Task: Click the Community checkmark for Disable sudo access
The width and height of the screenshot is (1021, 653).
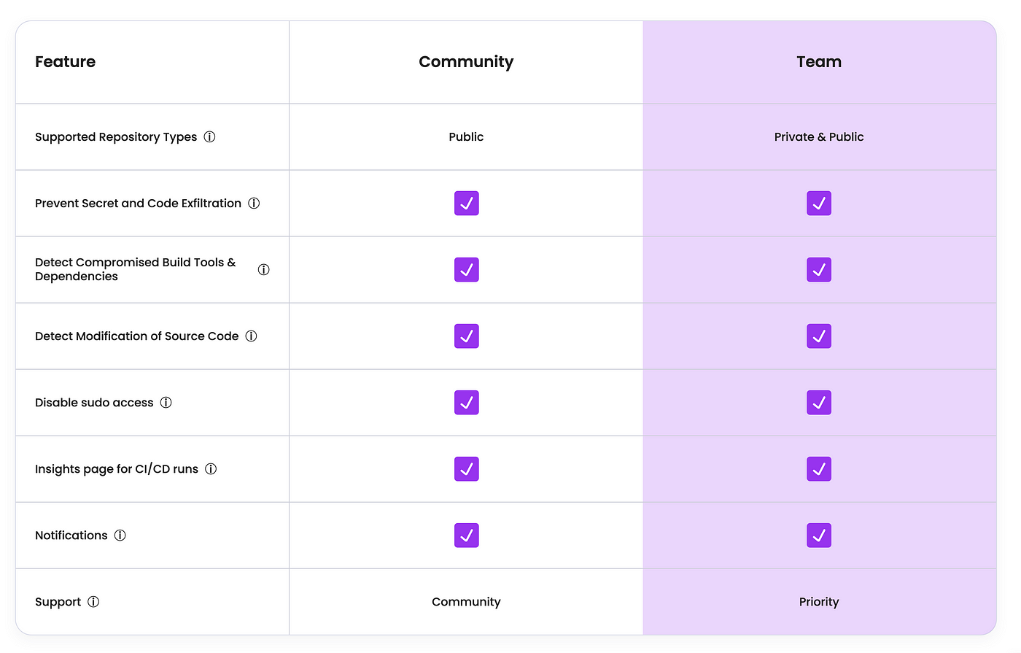Action: pos(466,402)
